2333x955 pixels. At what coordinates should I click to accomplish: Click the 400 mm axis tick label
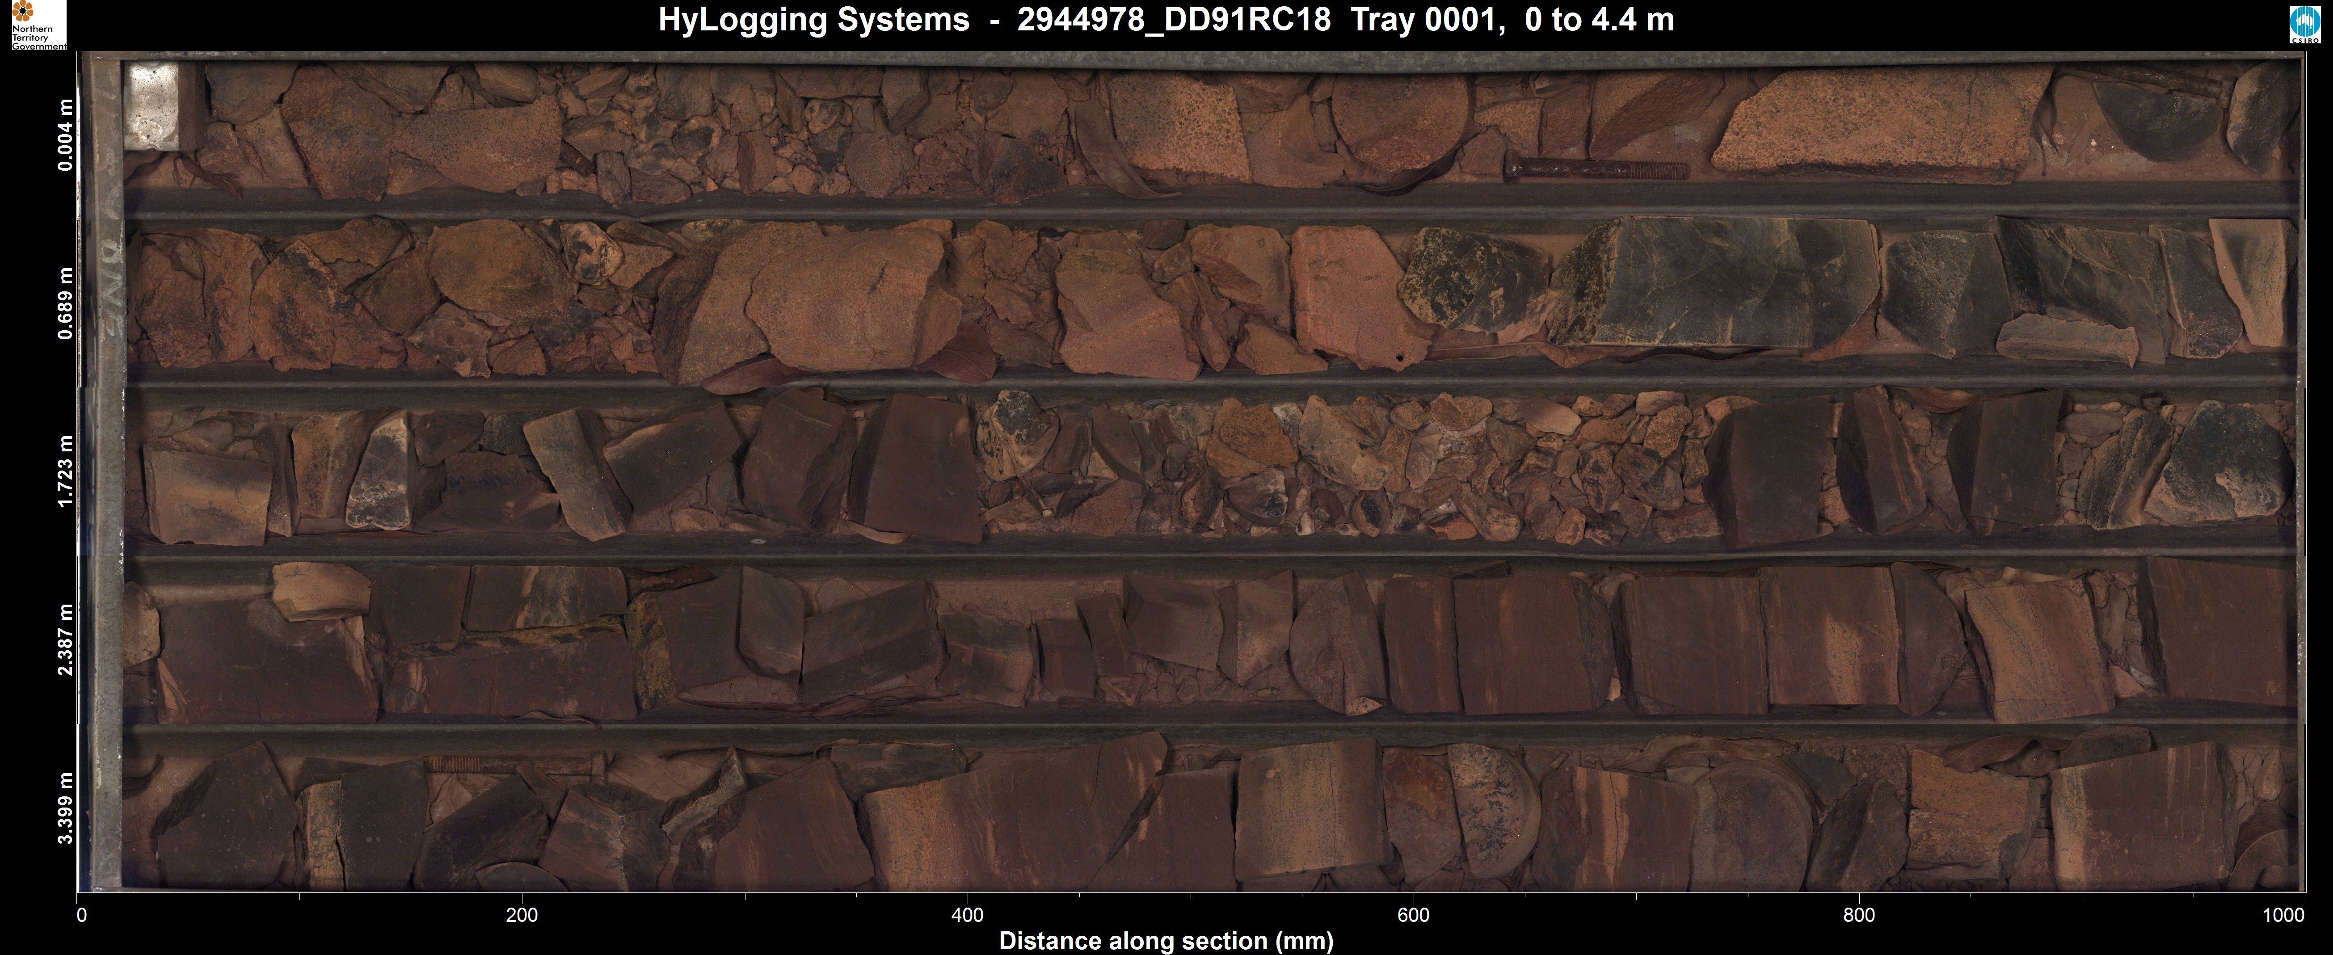click(x=967, y=915)
